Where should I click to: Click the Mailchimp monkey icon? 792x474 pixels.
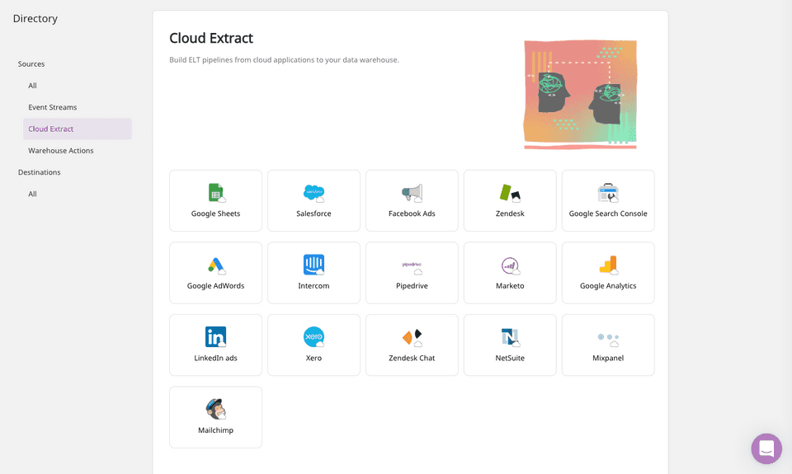coord(216,409)
